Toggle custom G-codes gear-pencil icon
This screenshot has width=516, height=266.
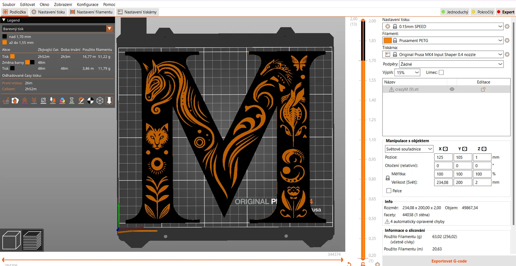[81, 101]
